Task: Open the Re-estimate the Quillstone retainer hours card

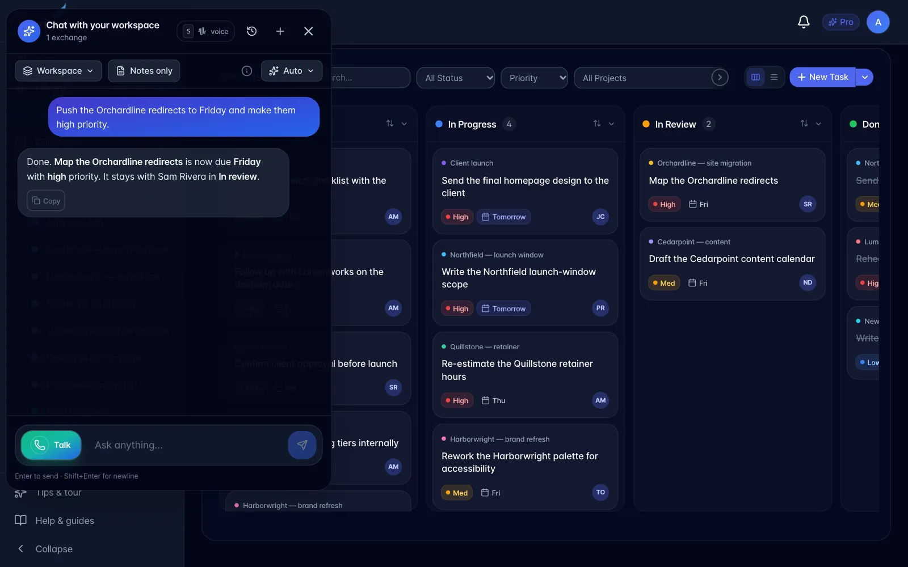Action: coord(526,375)
